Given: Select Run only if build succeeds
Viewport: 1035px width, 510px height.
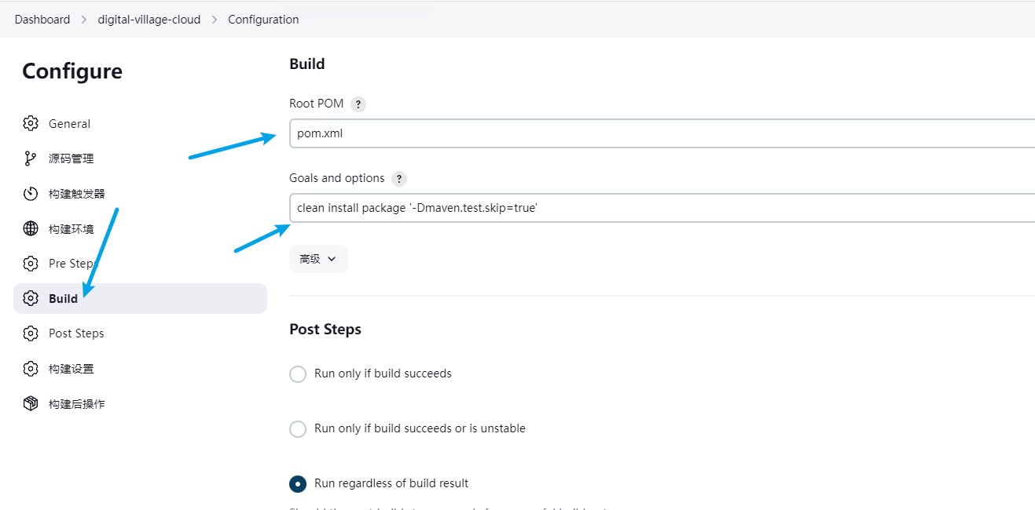Looking at the screenshot, I should (x=298, y=374).
